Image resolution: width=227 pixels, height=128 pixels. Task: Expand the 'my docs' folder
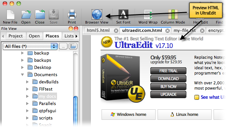click(x=28, y=96)
